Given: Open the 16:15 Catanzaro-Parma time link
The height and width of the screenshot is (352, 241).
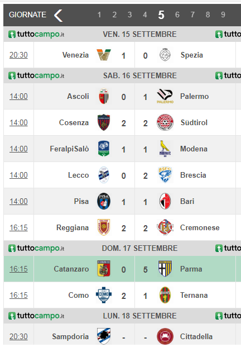Looking at the screenshot, I should point(18,269).
